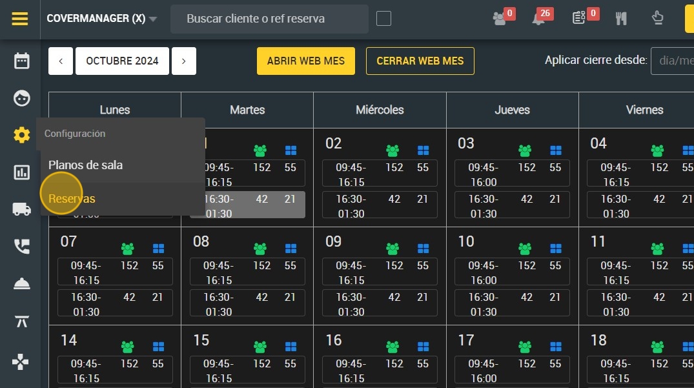The image size is (694, 388).
Task: Select Planos de sala menu entry
Action: coord(85,165)
